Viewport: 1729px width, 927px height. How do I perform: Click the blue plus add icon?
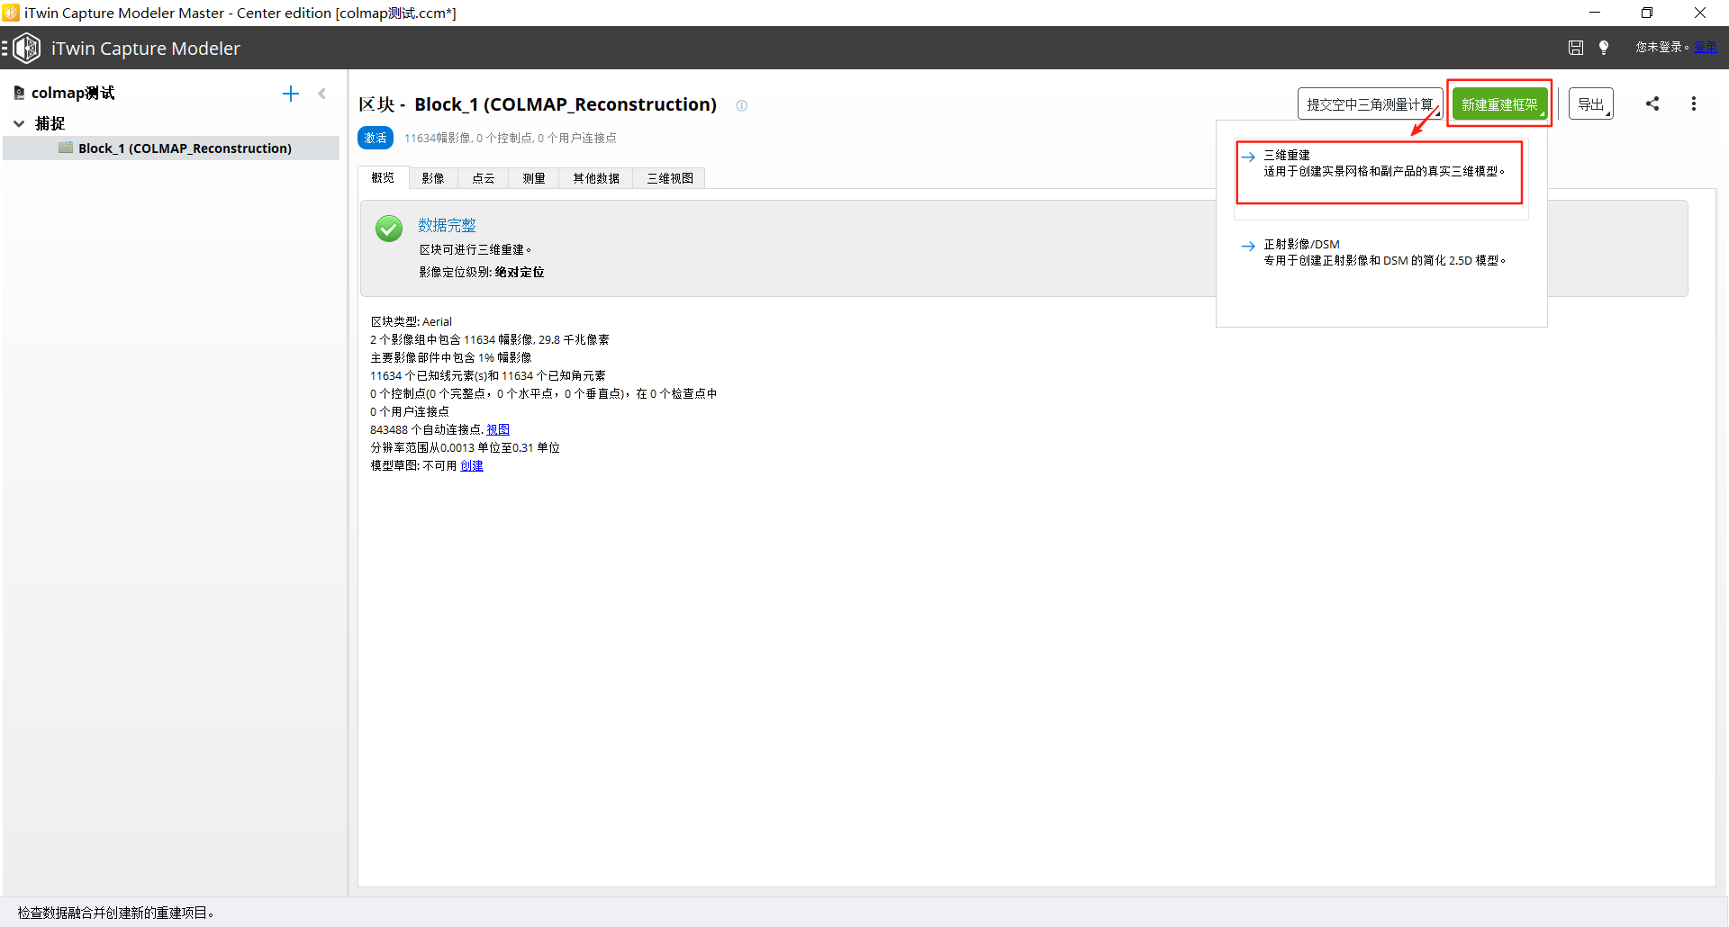click(290, 94)
